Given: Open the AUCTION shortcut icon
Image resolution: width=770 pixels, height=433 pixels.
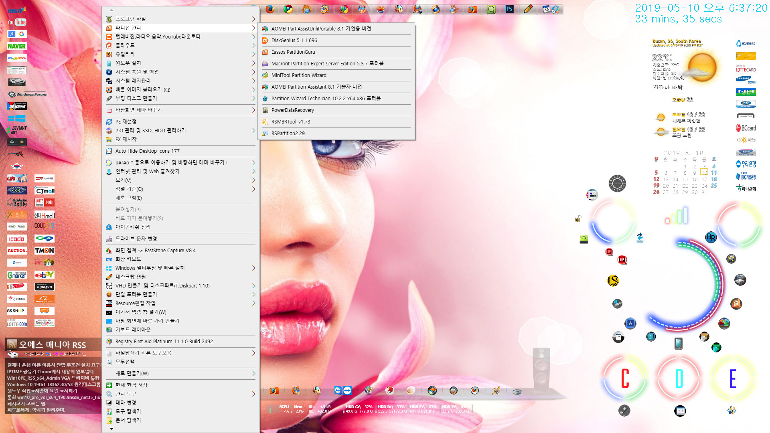Looking at the screenshot, I should tap(17, 251).
